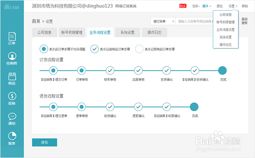
Task: Toggle the 出库审核 step checkmark
Action: 138,70
